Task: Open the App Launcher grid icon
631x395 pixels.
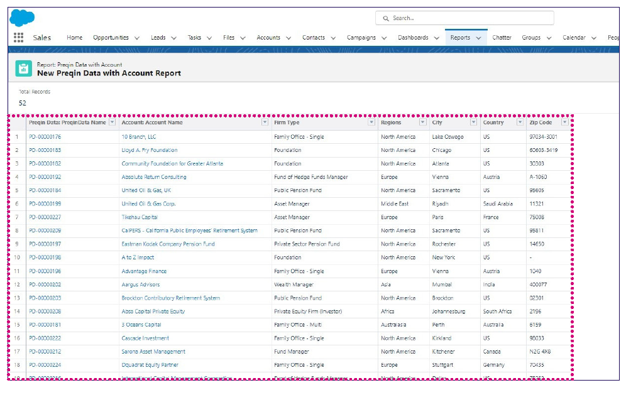Action: (x=18, y=38)
